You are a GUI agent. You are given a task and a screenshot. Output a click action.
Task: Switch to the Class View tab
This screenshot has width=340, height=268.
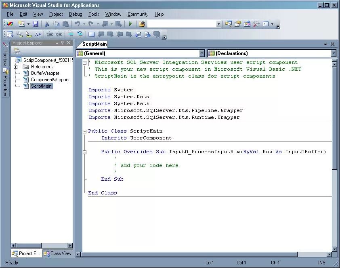click(58, 253)
